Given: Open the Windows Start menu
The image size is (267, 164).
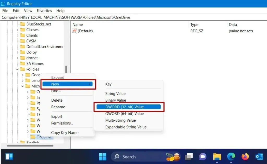Looking at the screenshot, I should [102, 156].
